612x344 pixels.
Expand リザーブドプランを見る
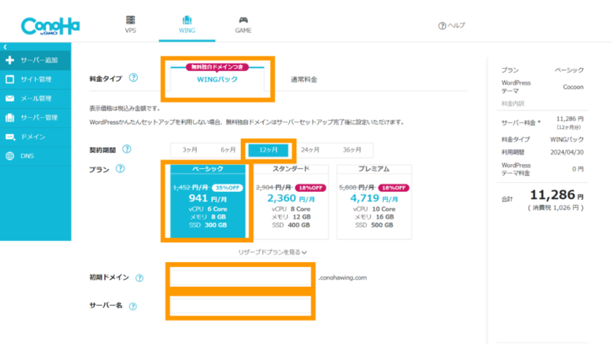point(272,252)
